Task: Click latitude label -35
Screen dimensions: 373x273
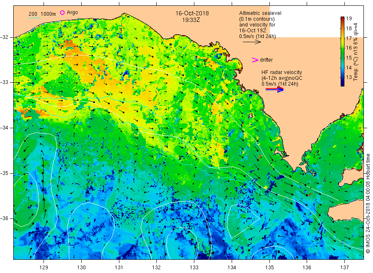Action: (4, 173)
